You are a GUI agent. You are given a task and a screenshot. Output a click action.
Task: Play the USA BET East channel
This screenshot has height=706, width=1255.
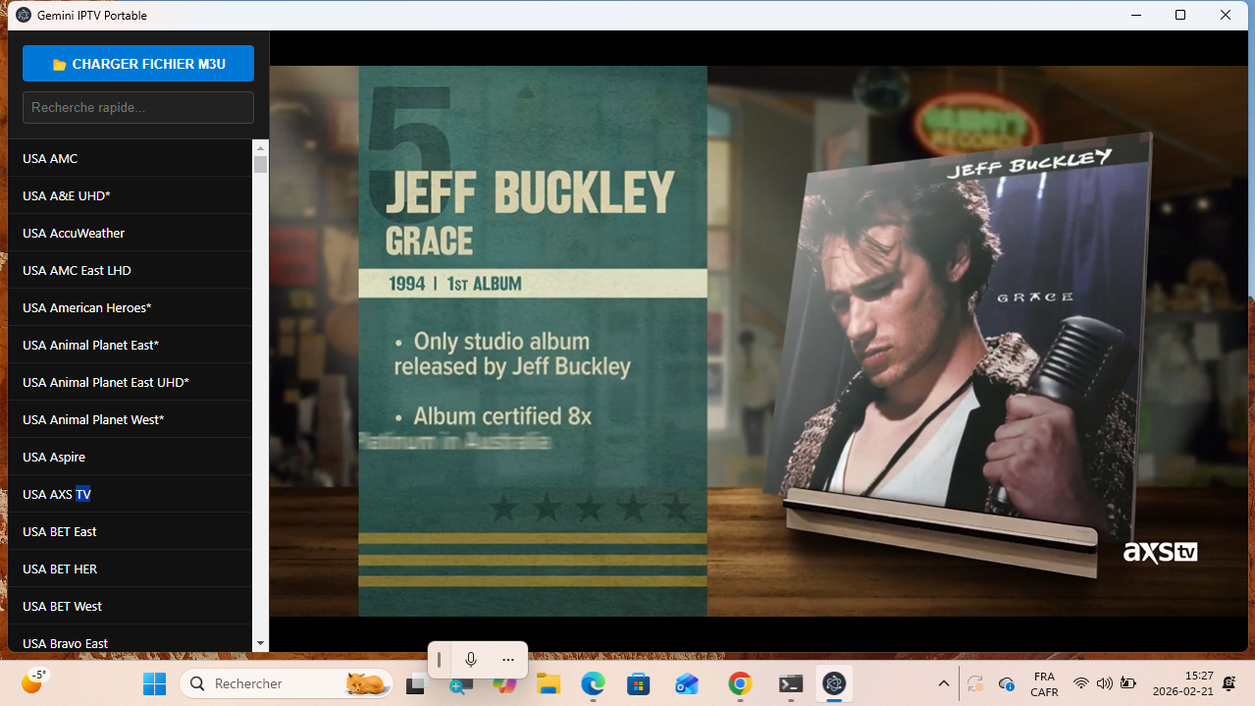[x=130, y=531]
